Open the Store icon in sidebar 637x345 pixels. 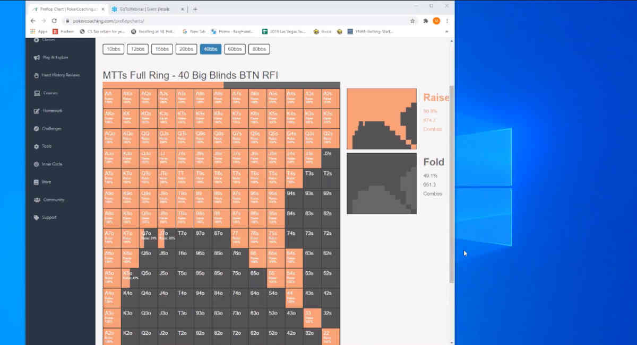(x=37, y=182)
